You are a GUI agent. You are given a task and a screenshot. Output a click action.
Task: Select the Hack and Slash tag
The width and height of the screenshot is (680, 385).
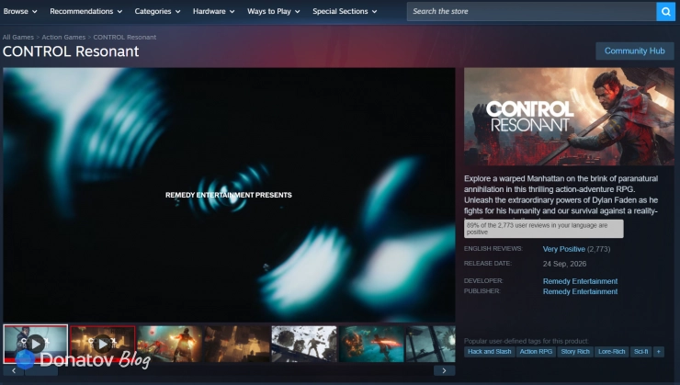pyautogui.click(x=489, y=352)
